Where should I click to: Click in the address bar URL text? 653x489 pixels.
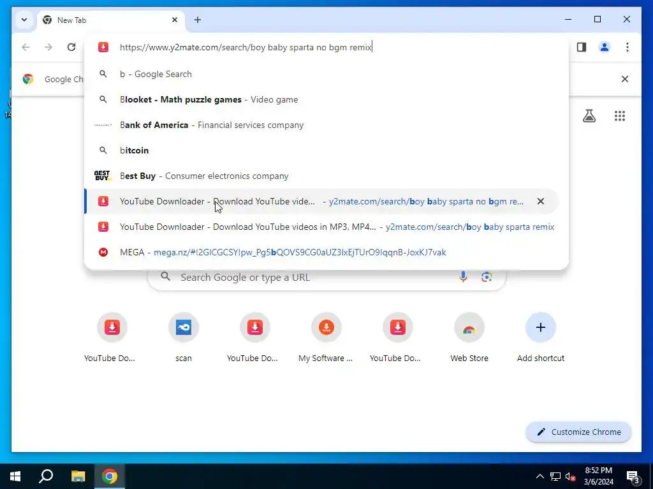pyautogui.click(x=246, y=47)
